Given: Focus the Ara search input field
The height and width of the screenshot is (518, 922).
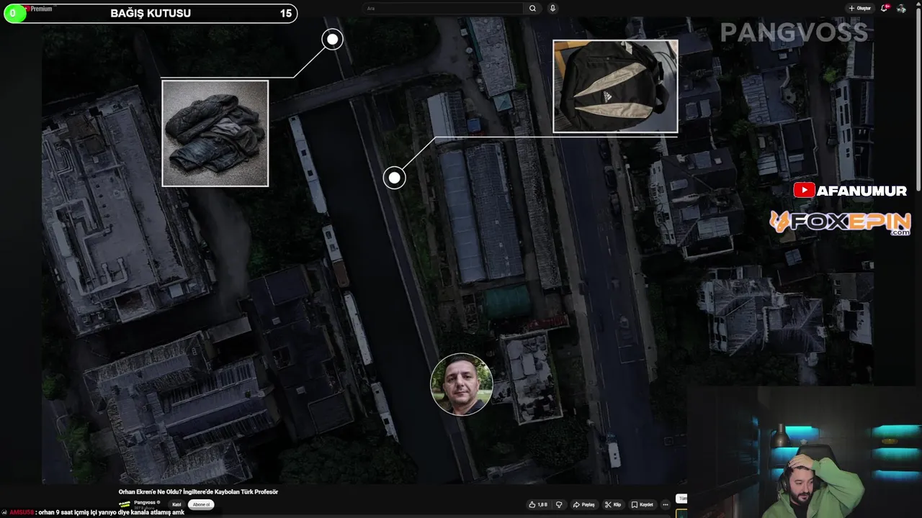Looking at the screenshot, I should click(443, 9).
